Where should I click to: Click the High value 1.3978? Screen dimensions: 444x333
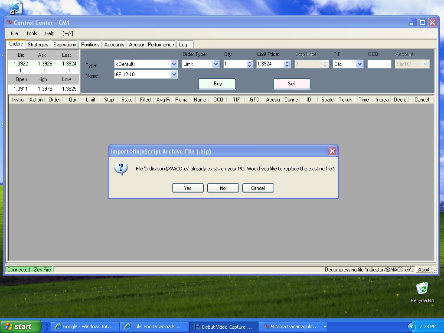(45, 88)
